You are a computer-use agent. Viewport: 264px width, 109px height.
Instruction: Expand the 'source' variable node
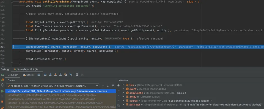coord(123,101)
